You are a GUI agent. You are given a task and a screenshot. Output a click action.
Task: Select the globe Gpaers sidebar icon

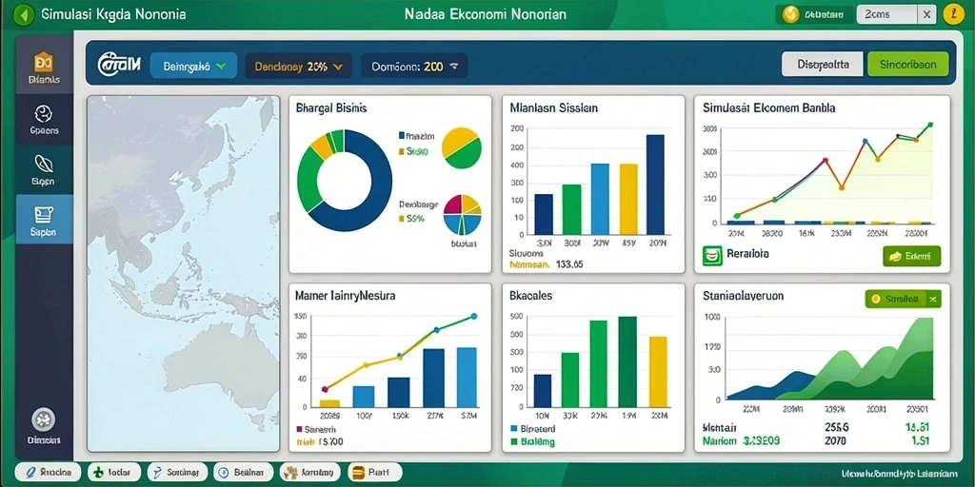(44, 119)
